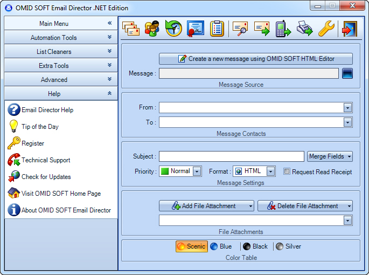This screenshot has height=275, width=369.
Task: Click the blue browse button beside Message field
Action: [347, 73]
